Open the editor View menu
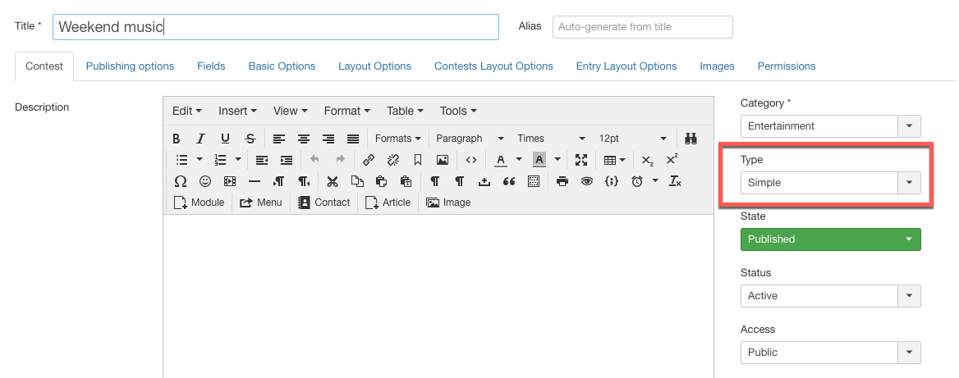 coord(290,112)
